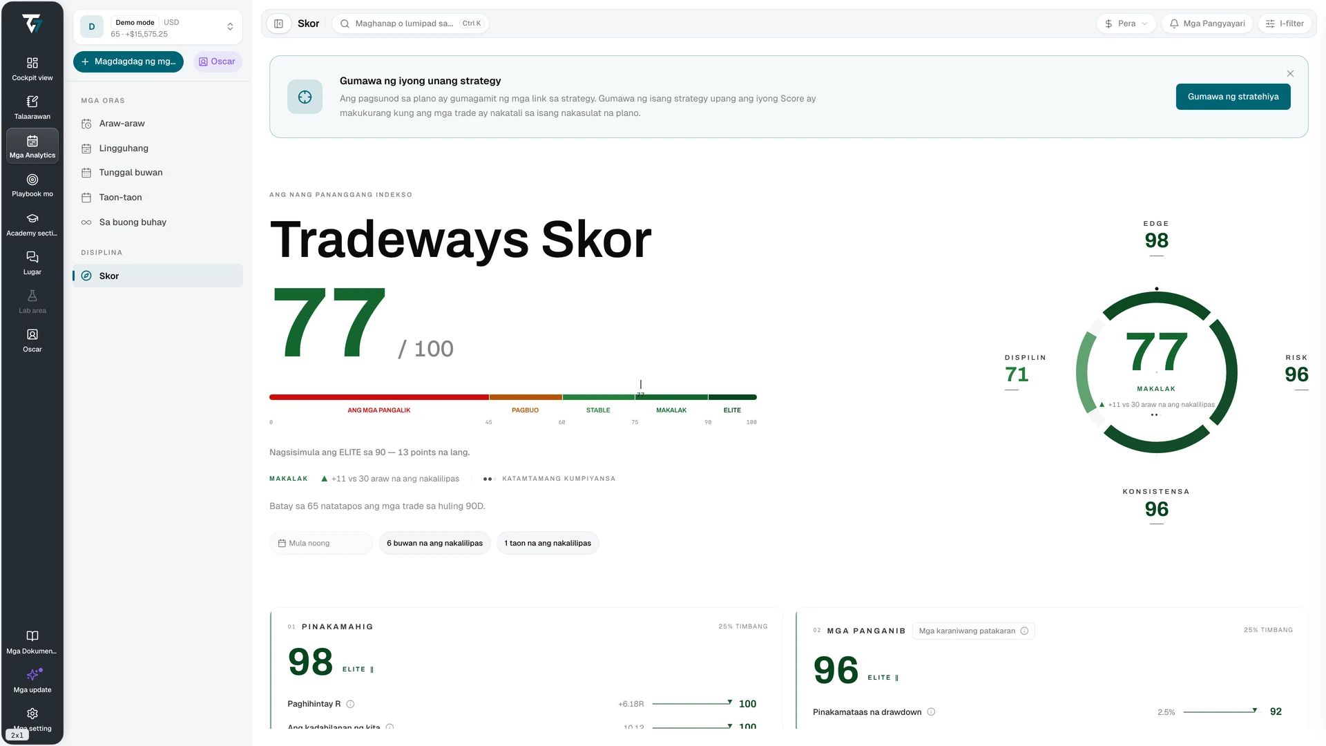Click the Gumawa ng stratehiya button
Viewport: 1326px width, 746px height.
click(1233, 97)
